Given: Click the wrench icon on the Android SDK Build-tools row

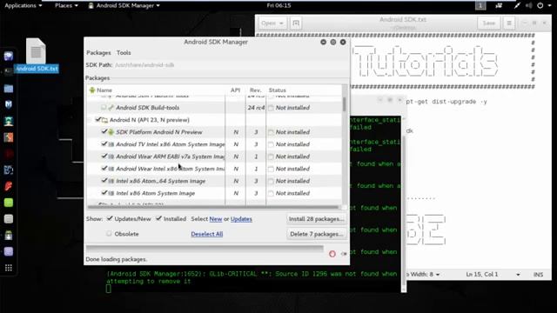Looking at the screenshot, I should point(111,108).
